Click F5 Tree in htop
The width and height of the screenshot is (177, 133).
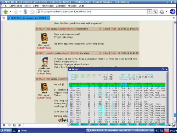coord(112,124)
